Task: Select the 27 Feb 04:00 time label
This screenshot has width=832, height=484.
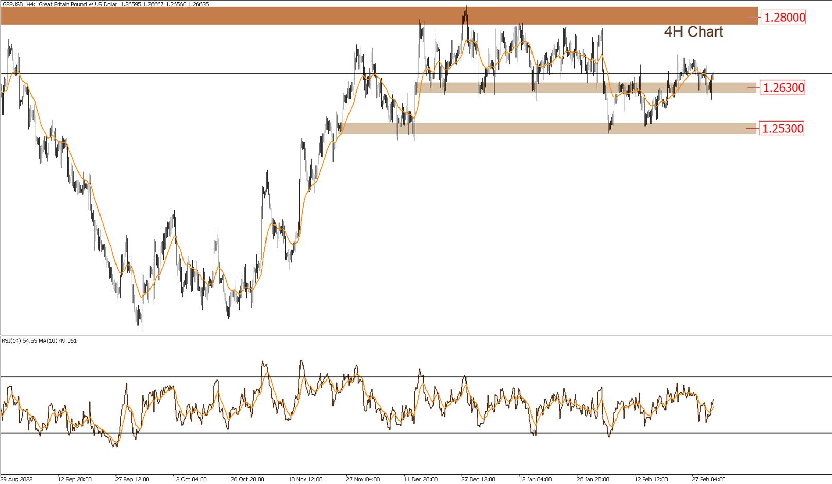Action: tap(708, 479)
